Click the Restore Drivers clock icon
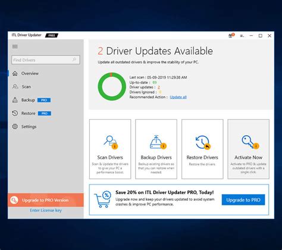Viewport: 282px width, 250px height. click(x=203, y=142)
